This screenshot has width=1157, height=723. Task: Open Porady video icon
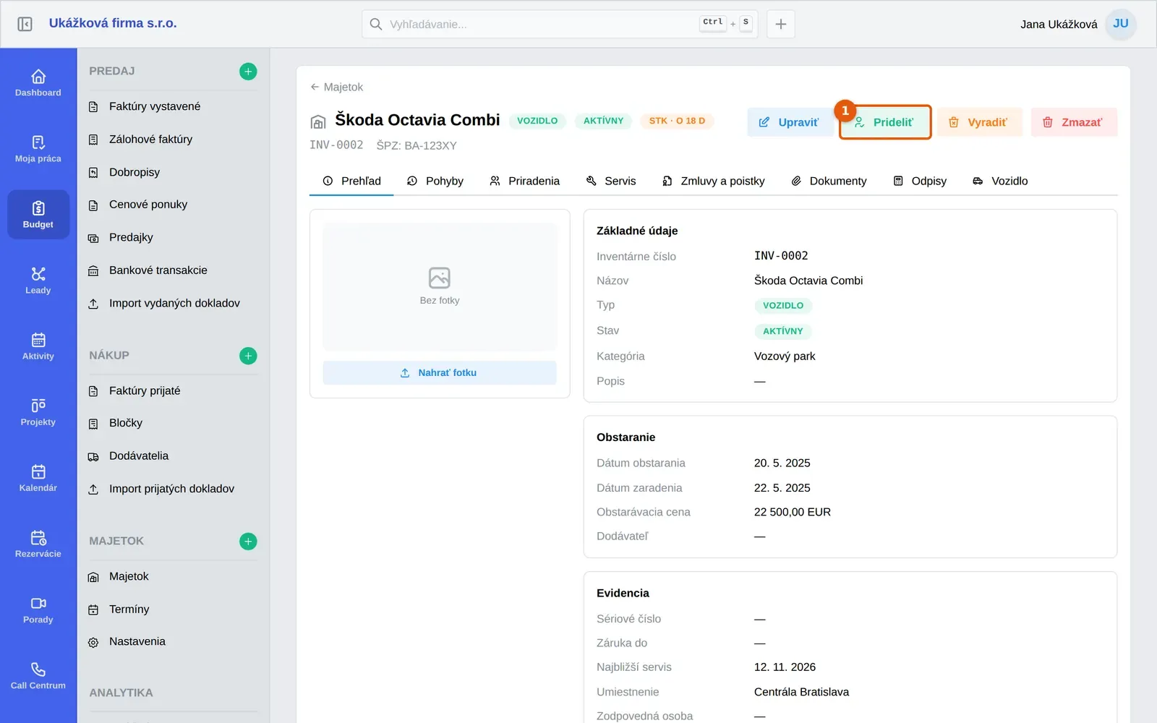(x=38, y=603)
